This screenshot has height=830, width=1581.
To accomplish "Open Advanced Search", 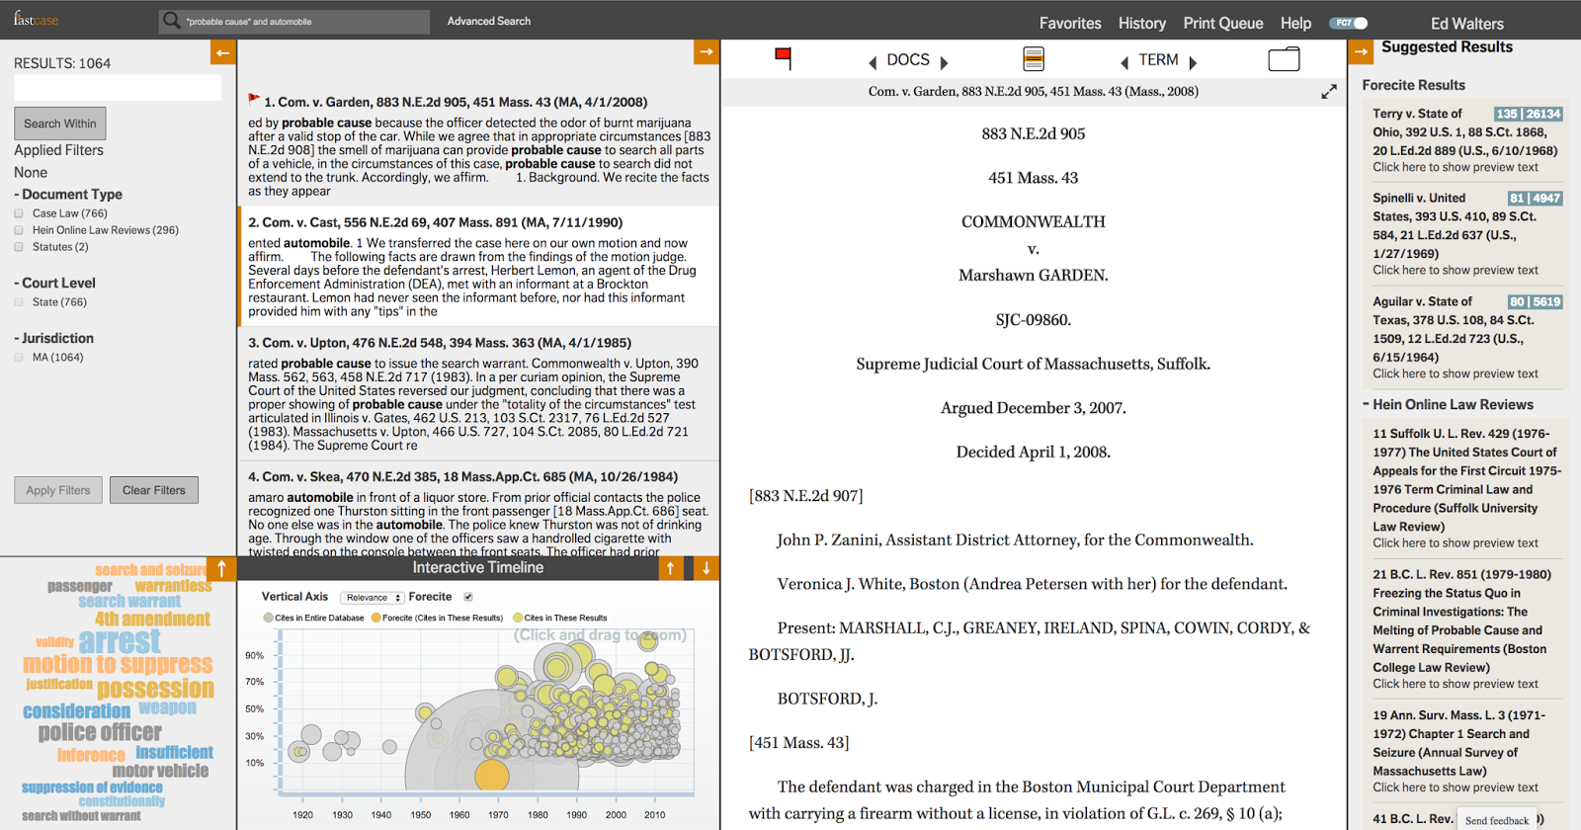I will (489, 21).
